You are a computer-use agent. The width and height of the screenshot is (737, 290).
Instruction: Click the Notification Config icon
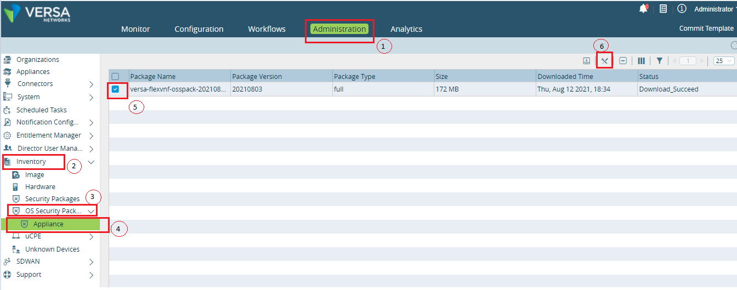7,122
